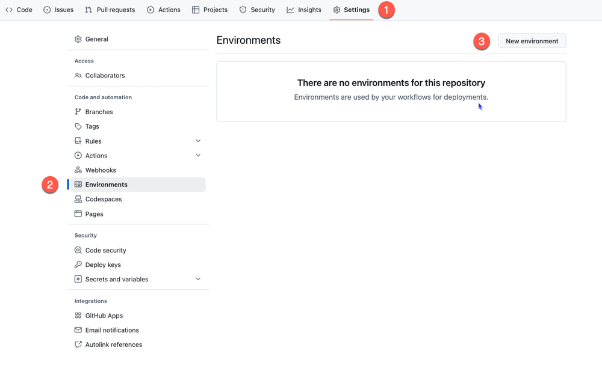
Task: Click the gear icon beside General
Action: click(78, 39)
